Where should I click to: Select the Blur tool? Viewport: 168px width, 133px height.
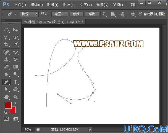[6, 74]
